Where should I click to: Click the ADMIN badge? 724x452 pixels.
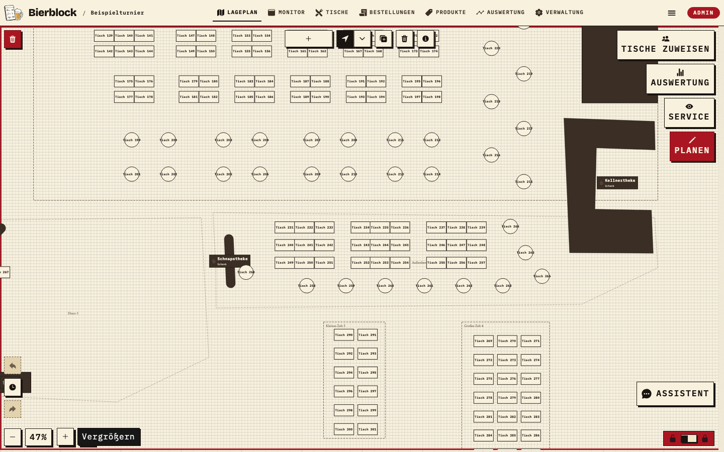click(x=703, y=13)
